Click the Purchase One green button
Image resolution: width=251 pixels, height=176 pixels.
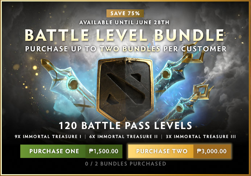71,151
